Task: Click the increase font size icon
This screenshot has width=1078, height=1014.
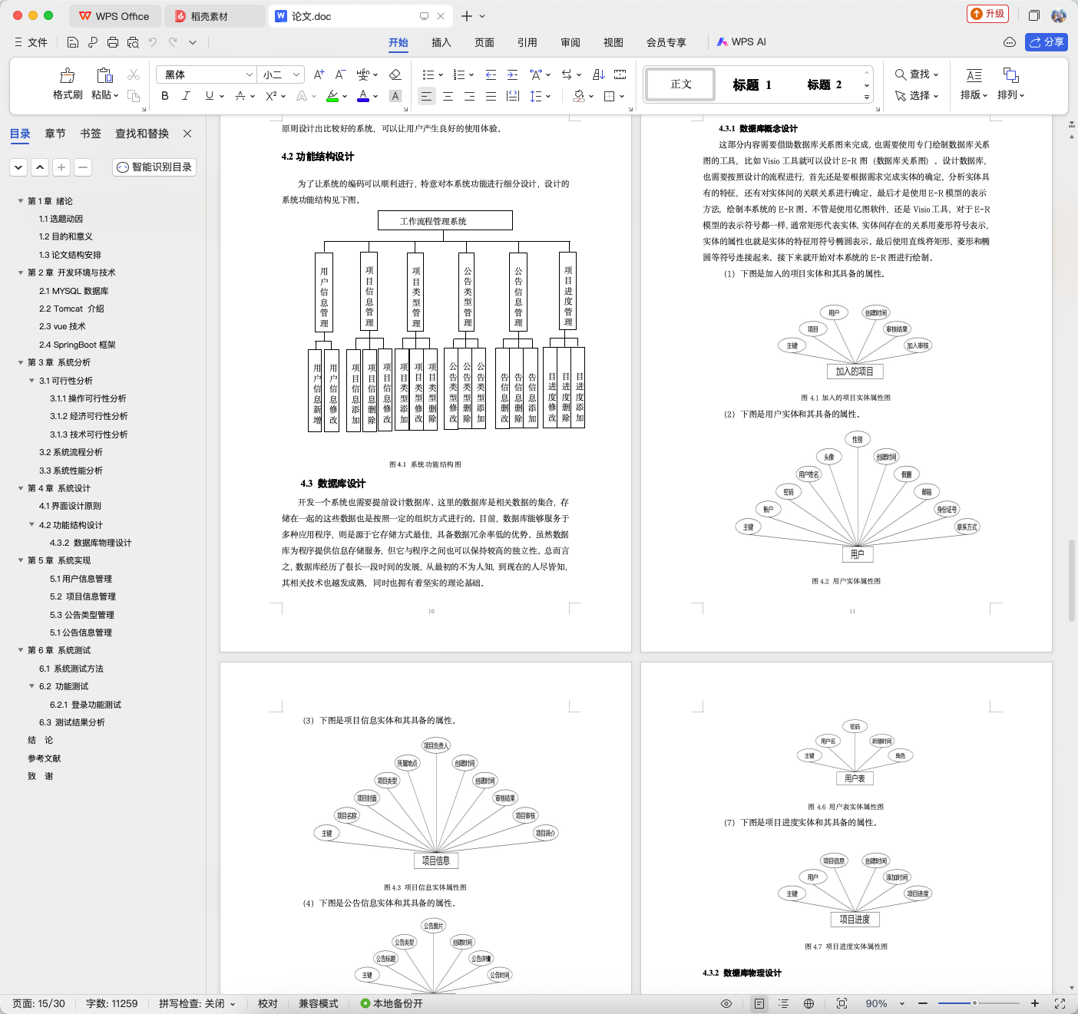Action: click(319, 74)
